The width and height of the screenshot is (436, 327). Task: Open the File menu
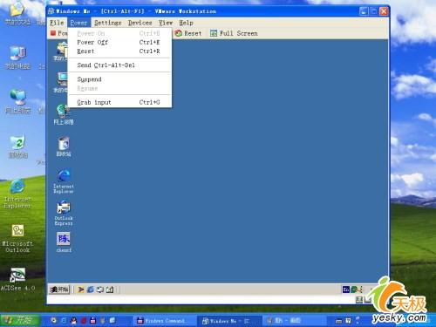(57, 23)
